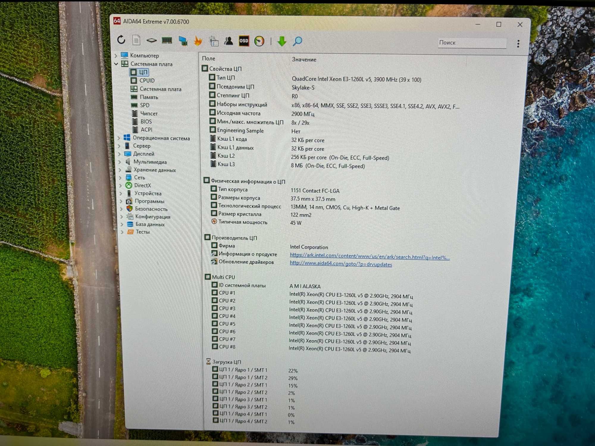Select База данных in the tree
The height and width of the screenshot is (446, 595).
pyautogui.click(x=146, y=224)
